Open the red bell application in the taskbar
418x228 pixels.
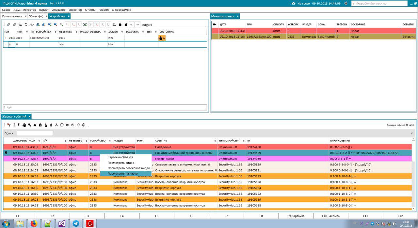click(90, 223)
